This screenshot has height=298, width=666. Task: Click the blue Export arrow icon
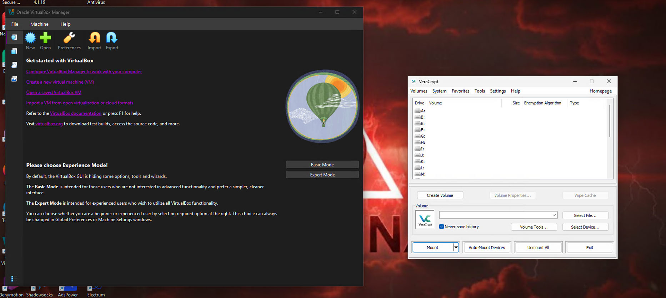[112, 38]
